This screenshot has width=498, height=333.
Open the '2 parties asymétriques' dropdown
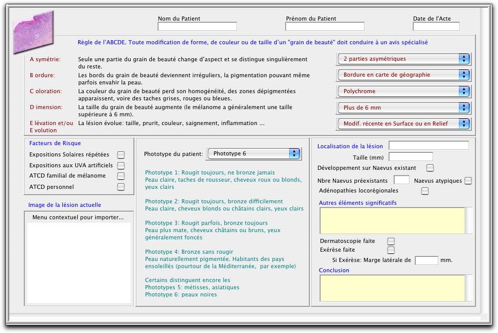[403, 59]
